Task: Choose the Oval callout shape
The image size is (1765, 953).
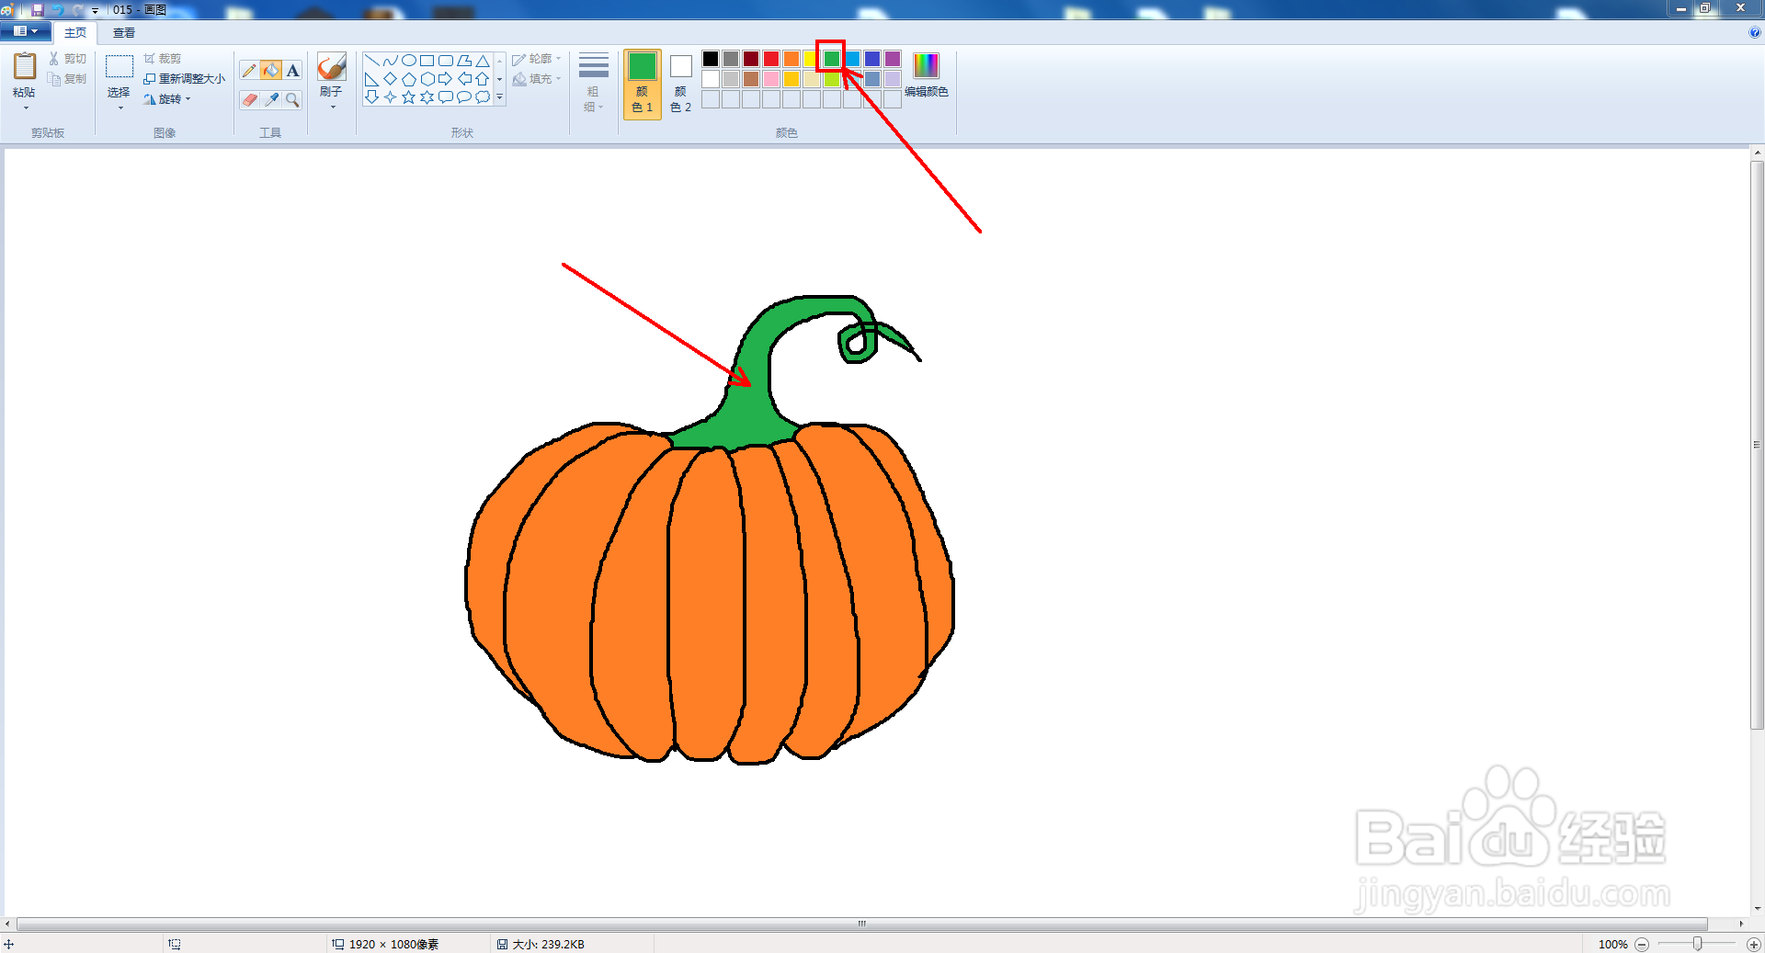Action: point(464,96)
